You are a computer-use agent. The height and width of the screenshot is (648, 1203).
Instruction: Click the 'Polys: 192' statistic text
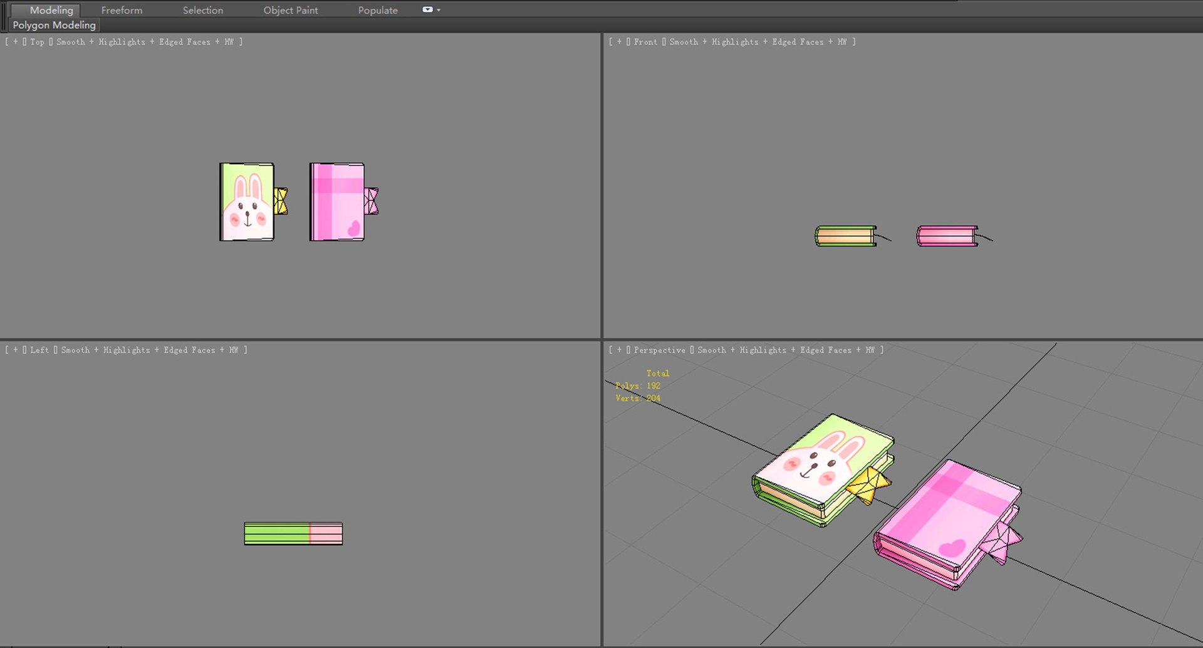(638, 386)
